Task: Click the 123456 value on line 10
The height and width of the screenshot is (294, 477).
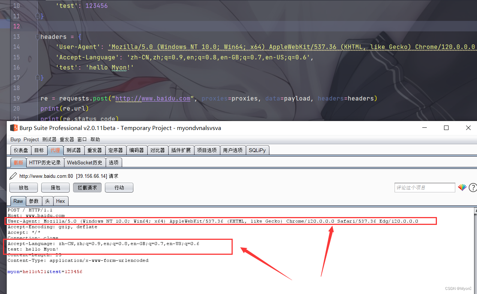Action: (x=97, y=6)
